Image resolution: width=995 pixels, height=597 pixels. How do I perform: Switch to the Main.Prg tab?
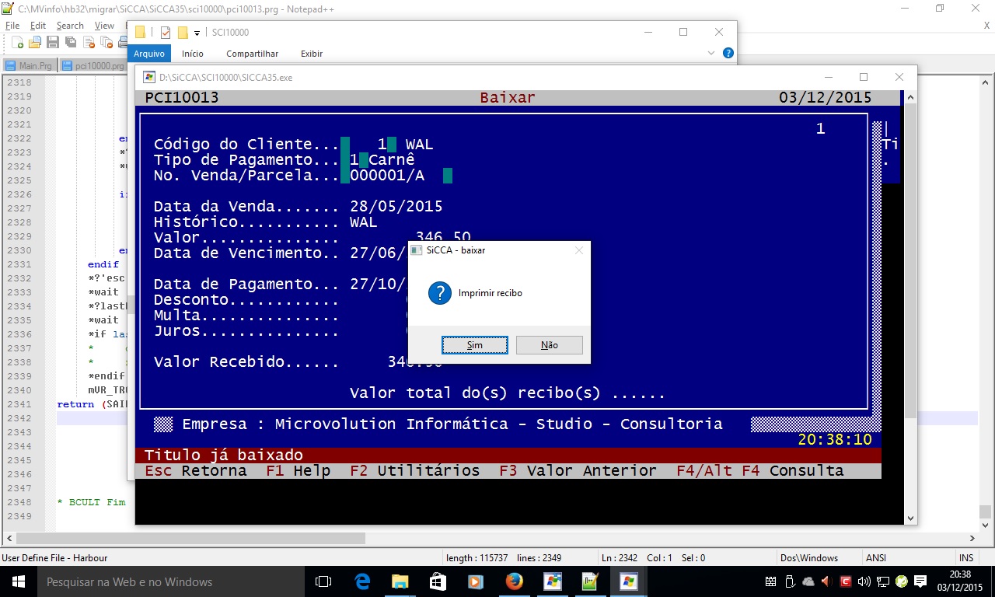point(30,66)
